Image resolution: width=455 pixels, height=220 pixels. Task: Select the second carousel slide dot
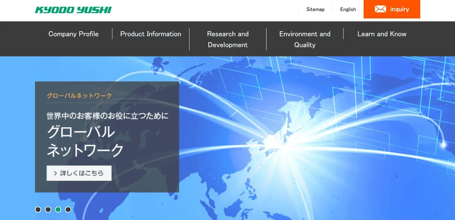(x=48, y=210)
